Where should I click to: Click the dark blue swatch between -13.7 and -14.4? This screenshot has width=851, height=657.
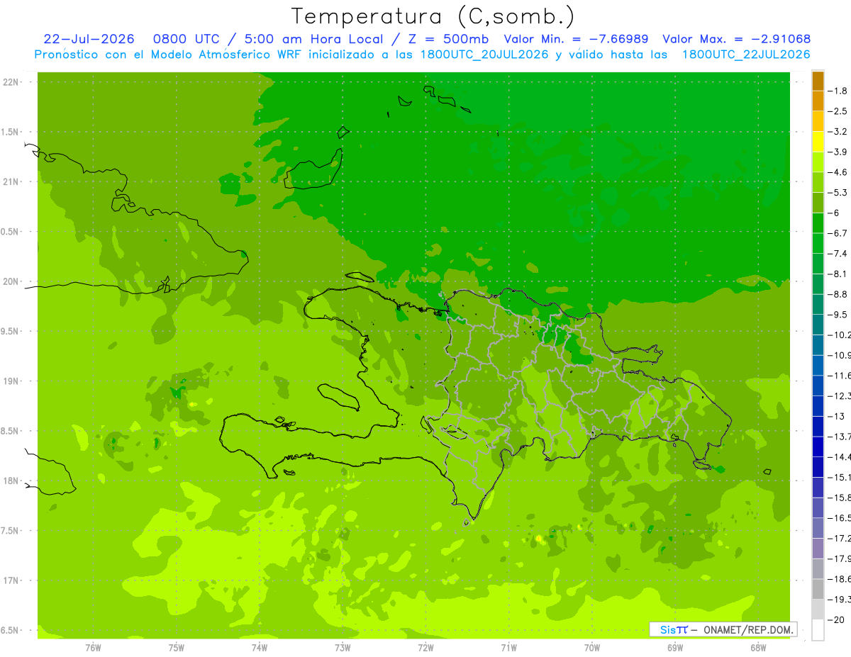818,447
